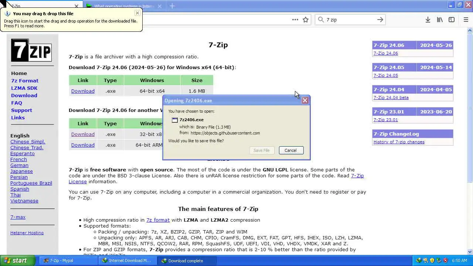Screen dimensions: 473x266
Task: Switch language to Persian
Action: (19, 177)
